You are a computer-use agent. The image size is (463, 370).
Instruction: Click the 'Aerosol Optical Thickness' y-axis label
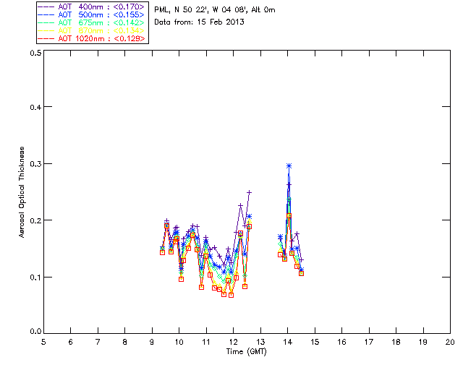(x=22, y=192)
